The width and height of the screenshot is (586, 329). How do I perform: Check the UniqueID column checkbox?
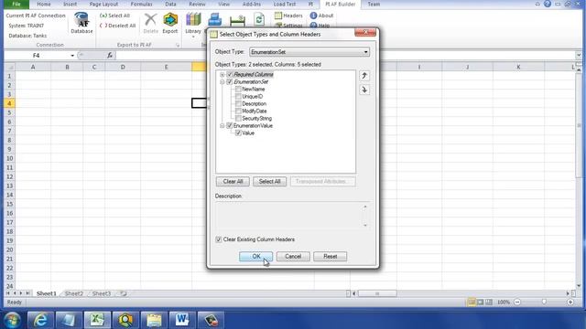[238, 97]
